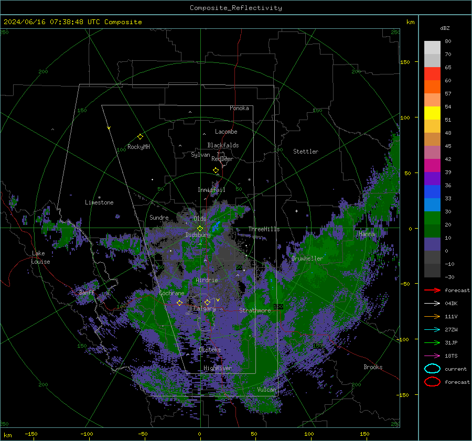The image size is (472, 441).
Task: Click the bright green 20–30 dBZ swatch
Action: pyautogui.click(x=432, y=218)
